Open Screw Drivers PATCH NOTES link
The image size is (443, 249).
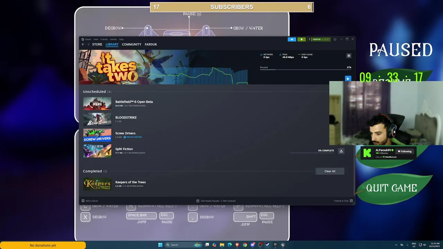pos(133,137)
